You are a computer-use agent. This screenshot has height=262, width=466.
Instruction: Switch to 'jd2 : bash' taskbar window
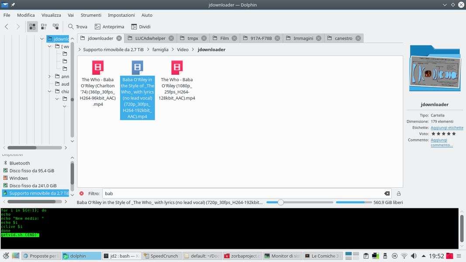[122, 256]
